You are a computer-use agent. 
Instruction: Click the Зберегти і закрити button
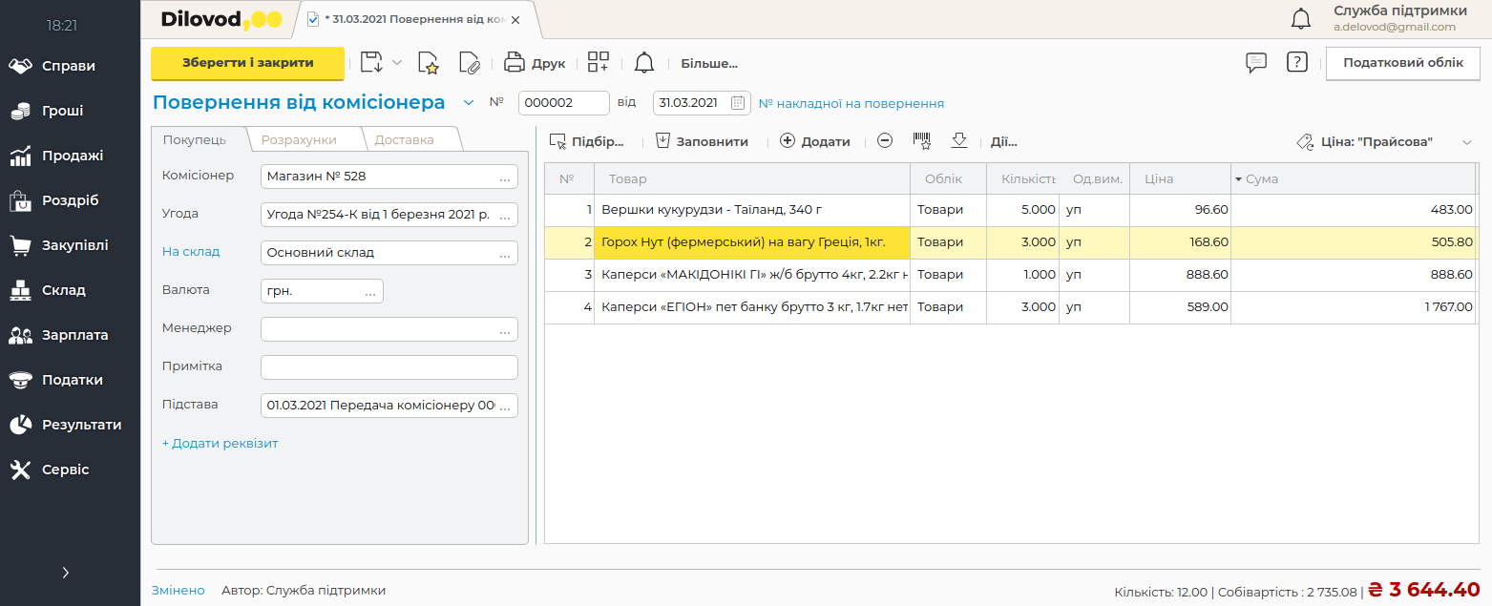247,63
